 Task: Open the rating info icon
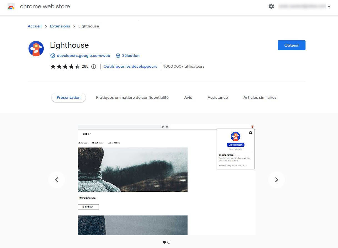tap(94, 67)
